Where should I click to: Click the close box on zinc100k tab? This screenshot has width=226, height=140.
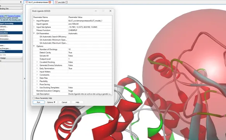click(x=67, y=2)
